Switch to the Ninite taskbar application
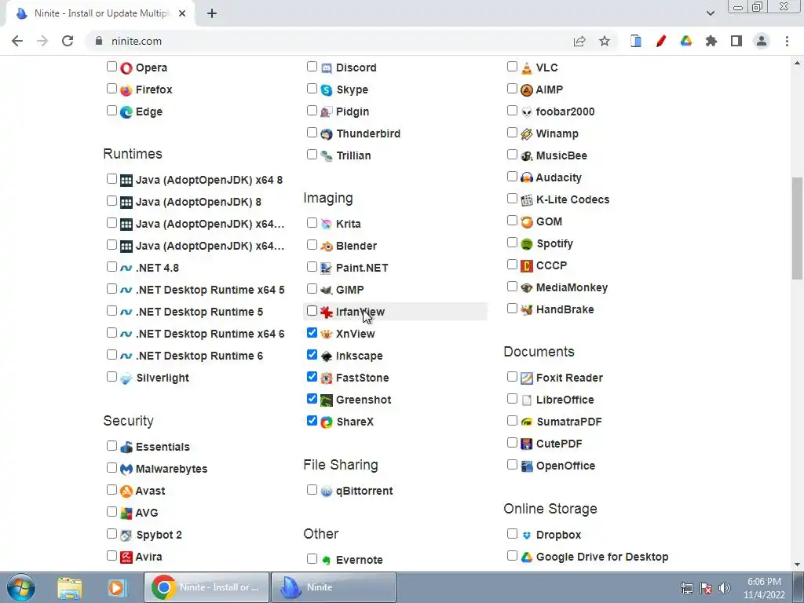The width and height of the screenshot is (804, 603). point(333,587)
